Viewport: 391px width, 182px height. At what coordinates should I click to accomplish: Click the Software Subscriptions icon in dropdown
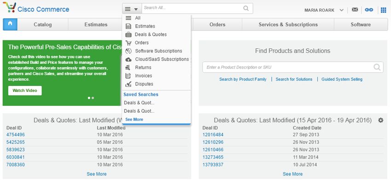(x=128, y=51)
